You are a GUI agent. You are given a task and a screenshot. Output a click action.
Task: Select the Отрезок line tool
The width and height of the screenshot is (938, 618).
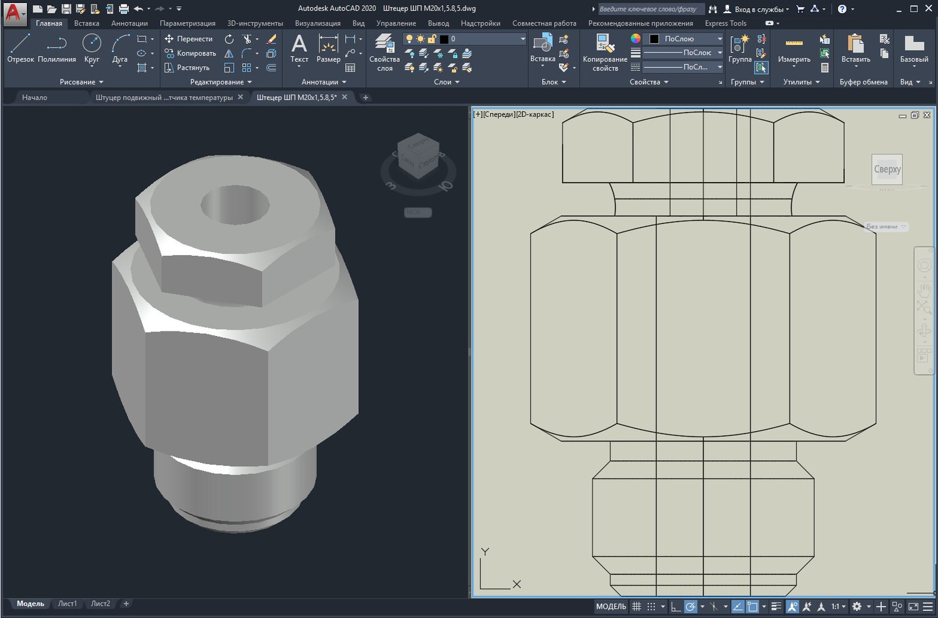pyautogui.click(x=21, y=48)
